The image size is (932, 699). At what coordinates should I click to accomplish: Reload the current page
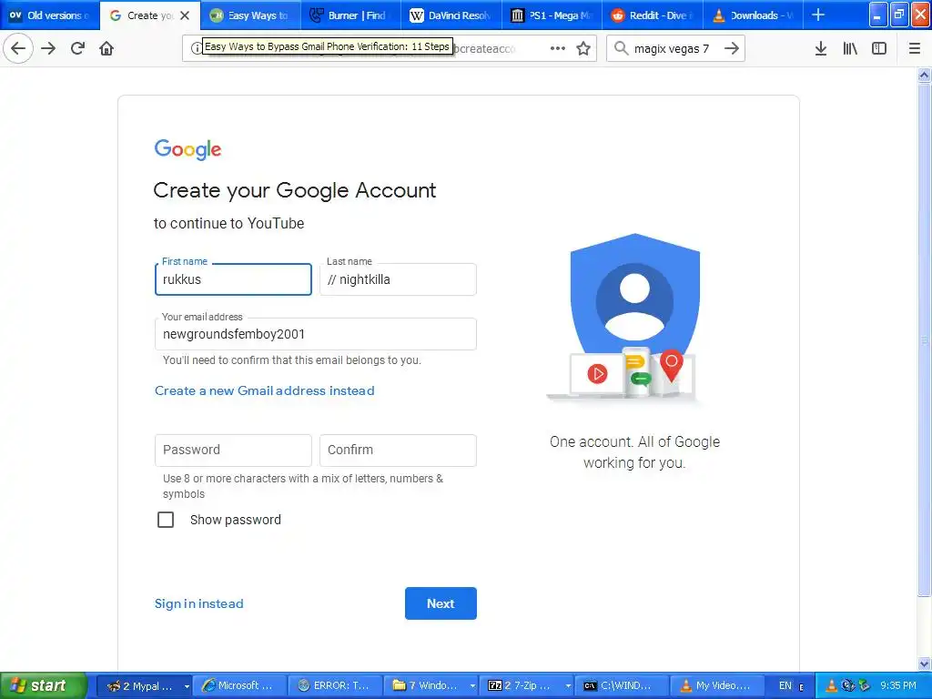[78, 48]
